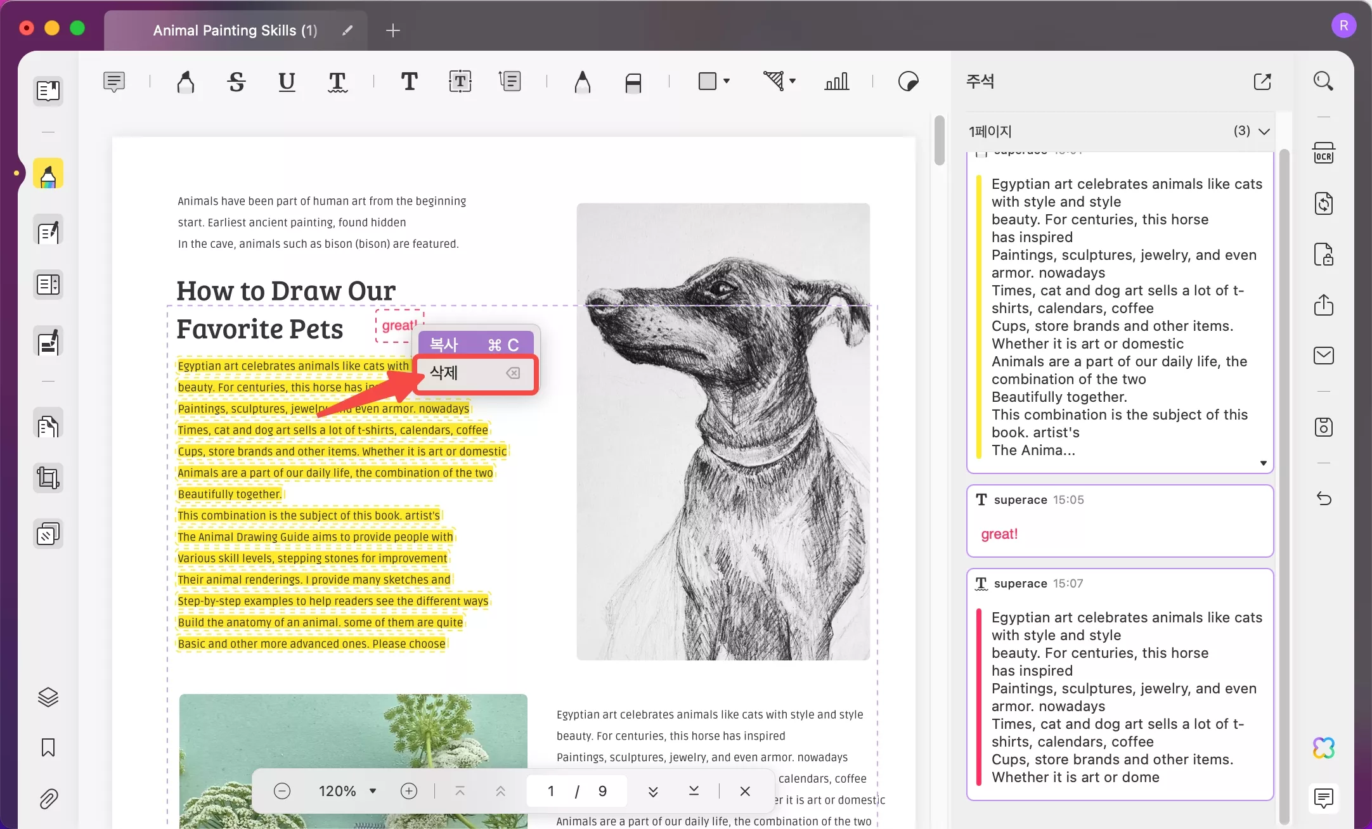
Task: Select the sticky note comment tool
Action: tap(114, 82)
